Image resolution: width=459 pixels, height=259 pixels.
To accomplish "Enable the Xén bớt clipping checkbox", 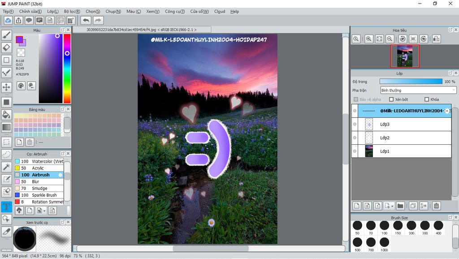I will [391, 99].
